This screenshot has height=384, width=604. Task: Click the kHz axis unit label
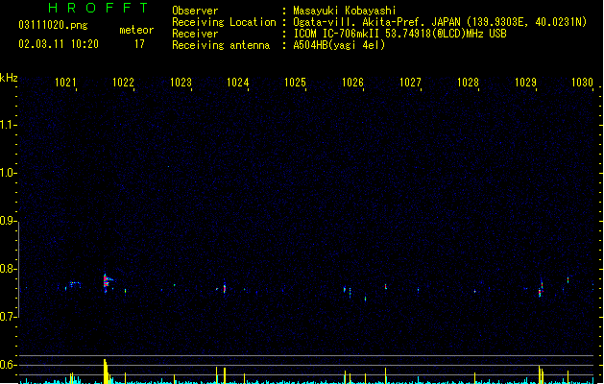pos(9,78)
